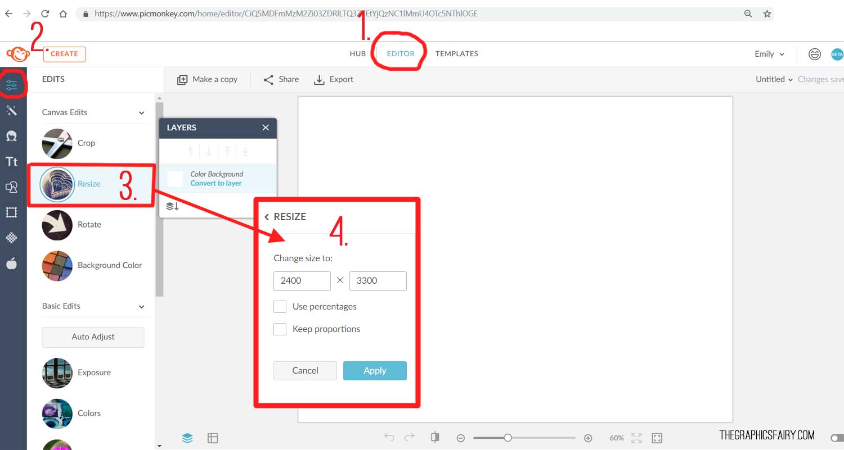Open the Touch Up face tab

(x=11, y=136)
